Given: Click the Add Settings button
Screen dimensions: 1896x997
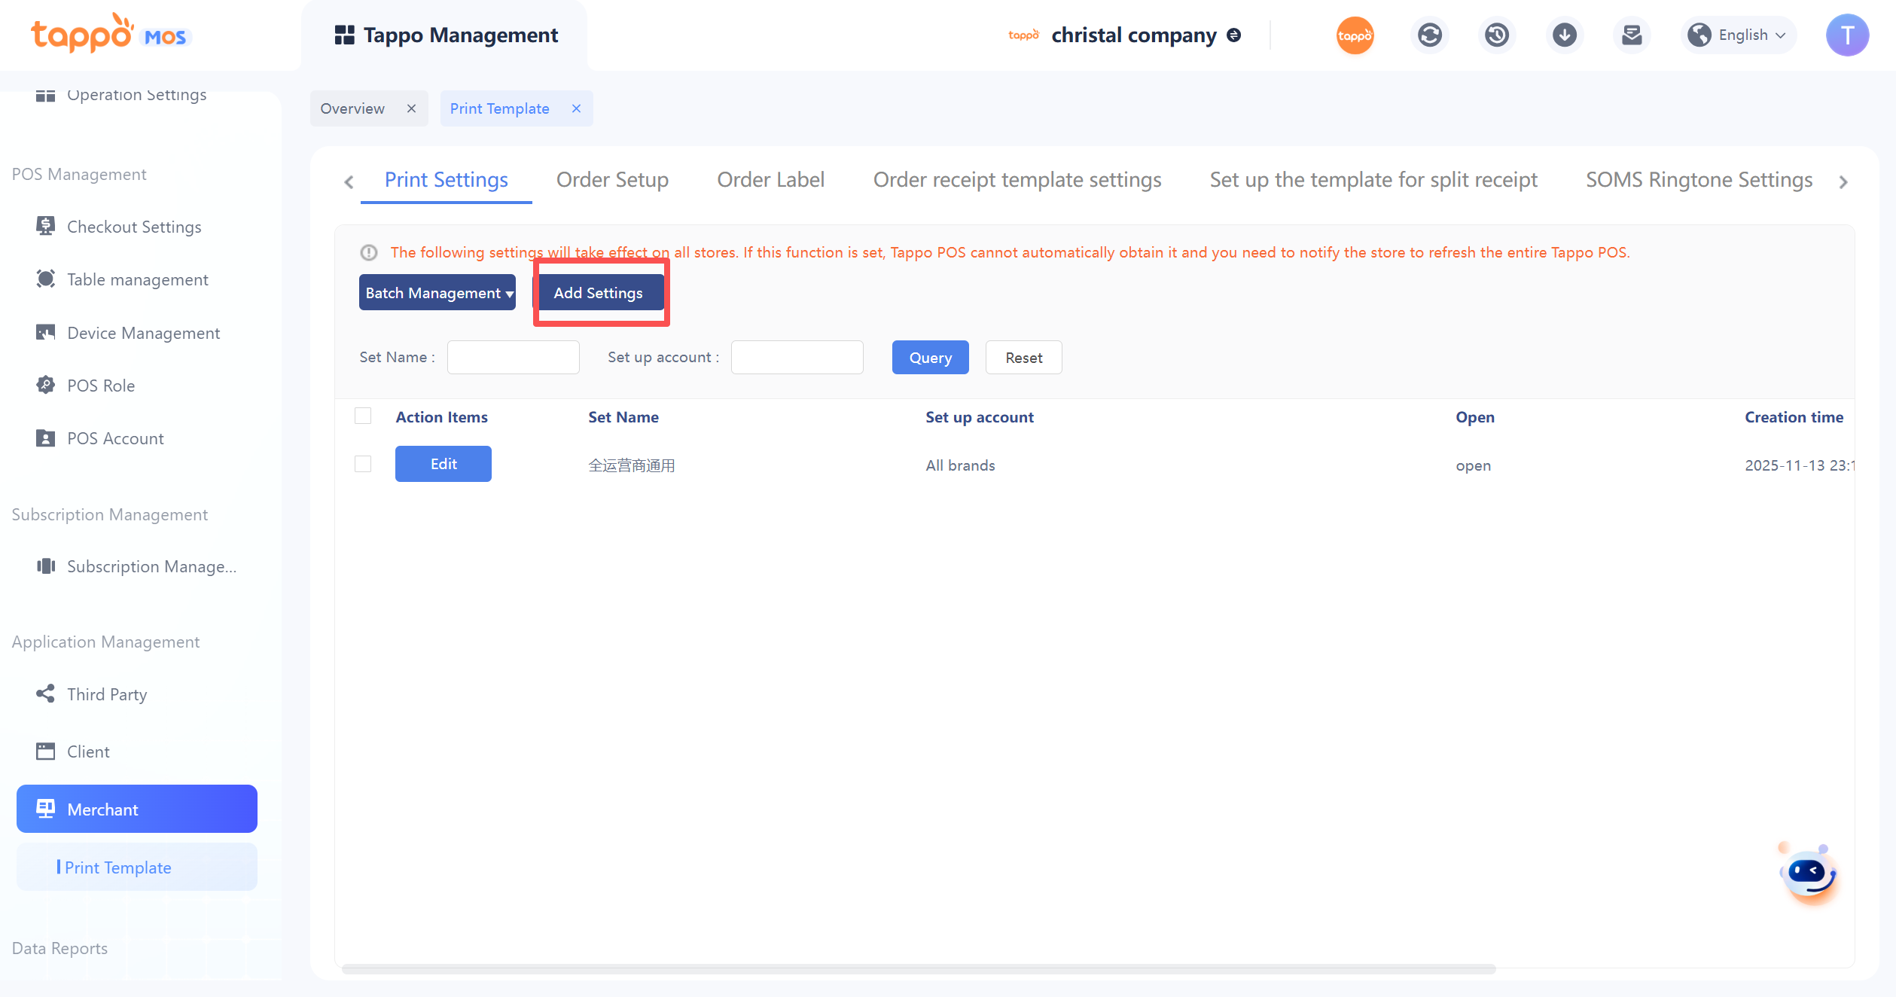Looking at the screenshot, I should point(599,293).
